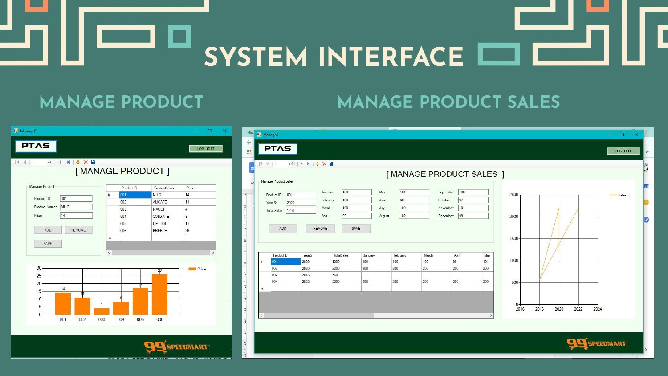Move to next record in Manage Product Sales navigator
Image resolution: width=668 pixels, height=376 pixels.
click(x=301, y=164)
